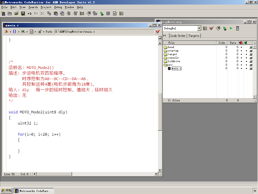This screenshot has height=194, width=258.
Task: Click the Code column header
Action: click(222, 43)
